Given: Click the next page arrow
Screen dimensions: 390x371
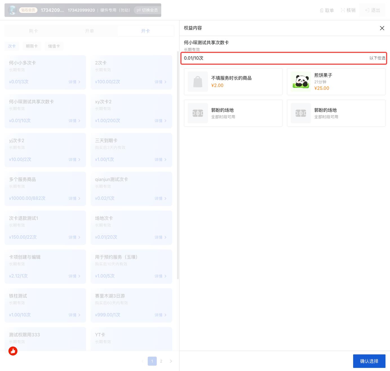Looking at the screenshot, I should pos(171,361).
